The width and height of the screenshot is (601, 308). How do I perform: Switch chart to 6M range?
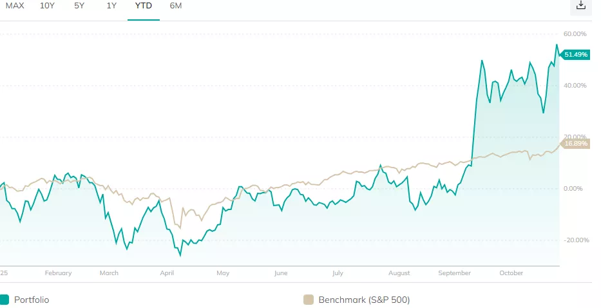tap(176, 6)
